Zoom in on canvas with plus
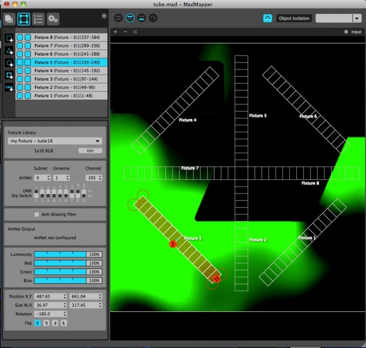 (x=116, y=32)
